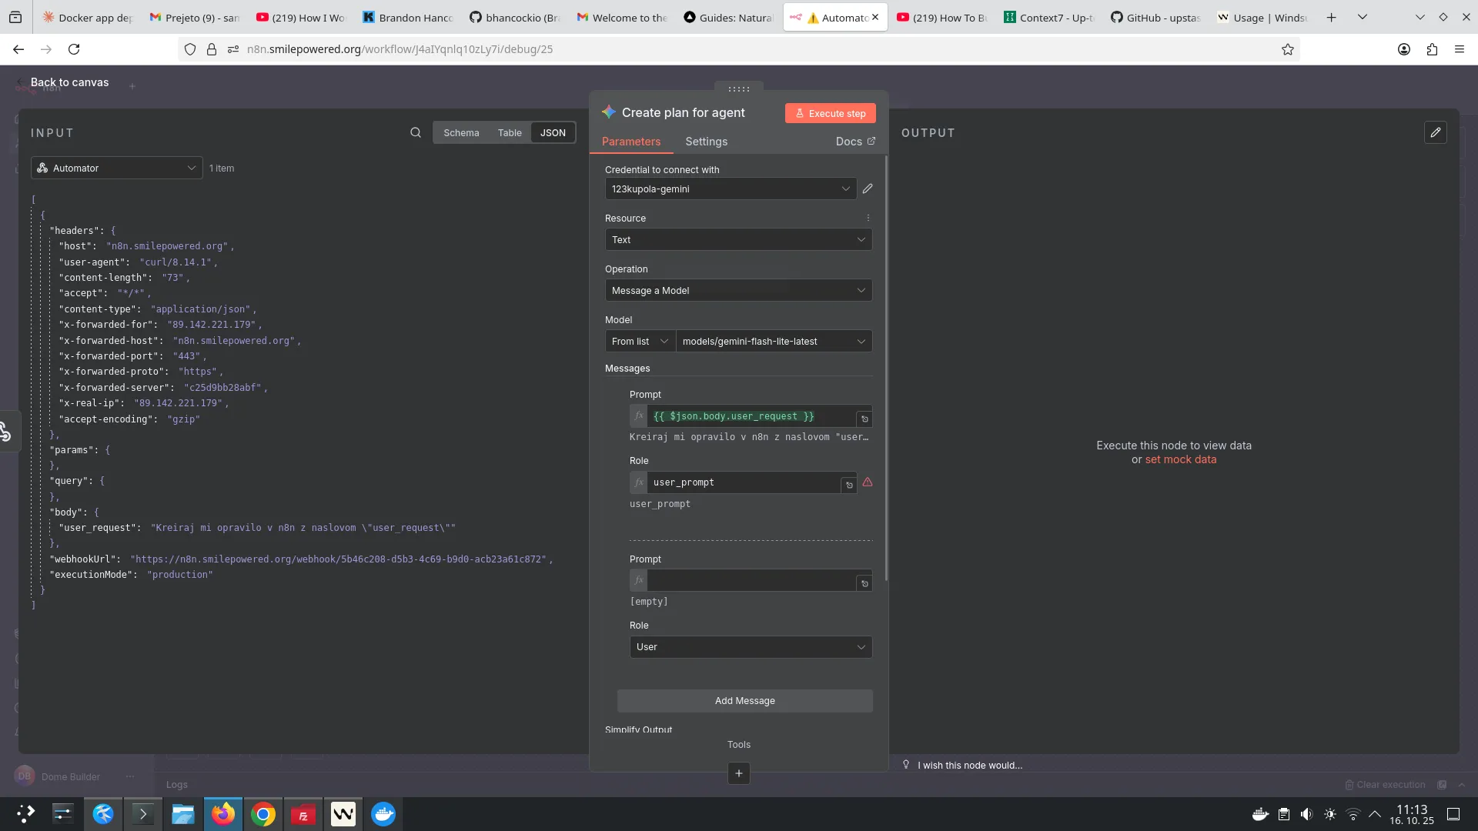The height and width of the screenshot is (831, 1478).
Task: Click the search icon in the INPUT panel
Action: [416, 132]
